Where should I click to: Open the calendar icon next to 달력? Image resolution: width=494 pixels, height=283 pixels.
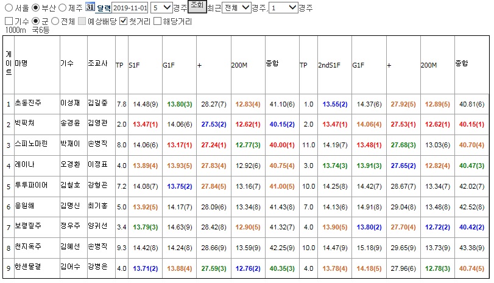click(90, 7)
